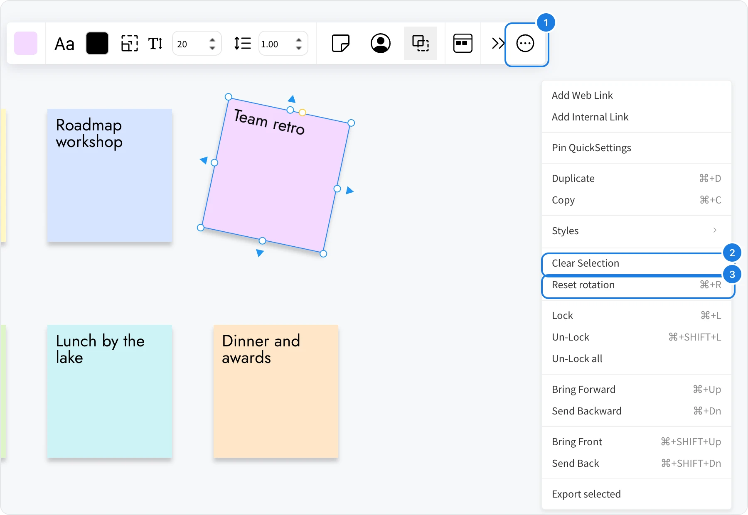The image size is (748, 515).
Task: Choose Reset rotation
Action: [x=637, y=285]
